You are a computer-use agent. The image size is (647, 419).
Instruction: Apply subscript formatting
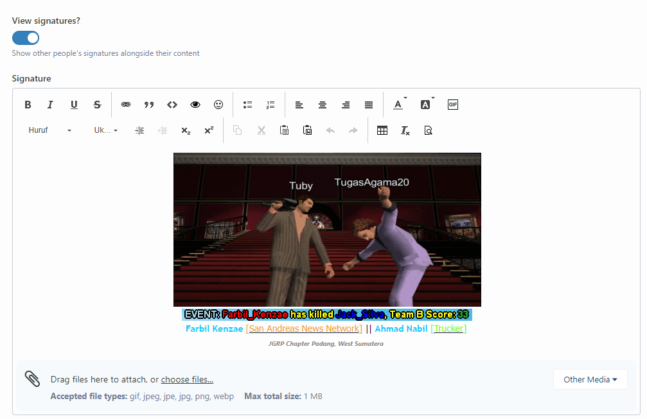pyautogui.click(x=186, y=131)
